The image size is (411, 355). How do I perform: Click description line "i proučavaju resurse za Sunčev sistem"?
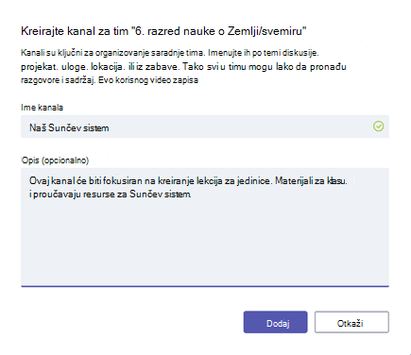110,194
